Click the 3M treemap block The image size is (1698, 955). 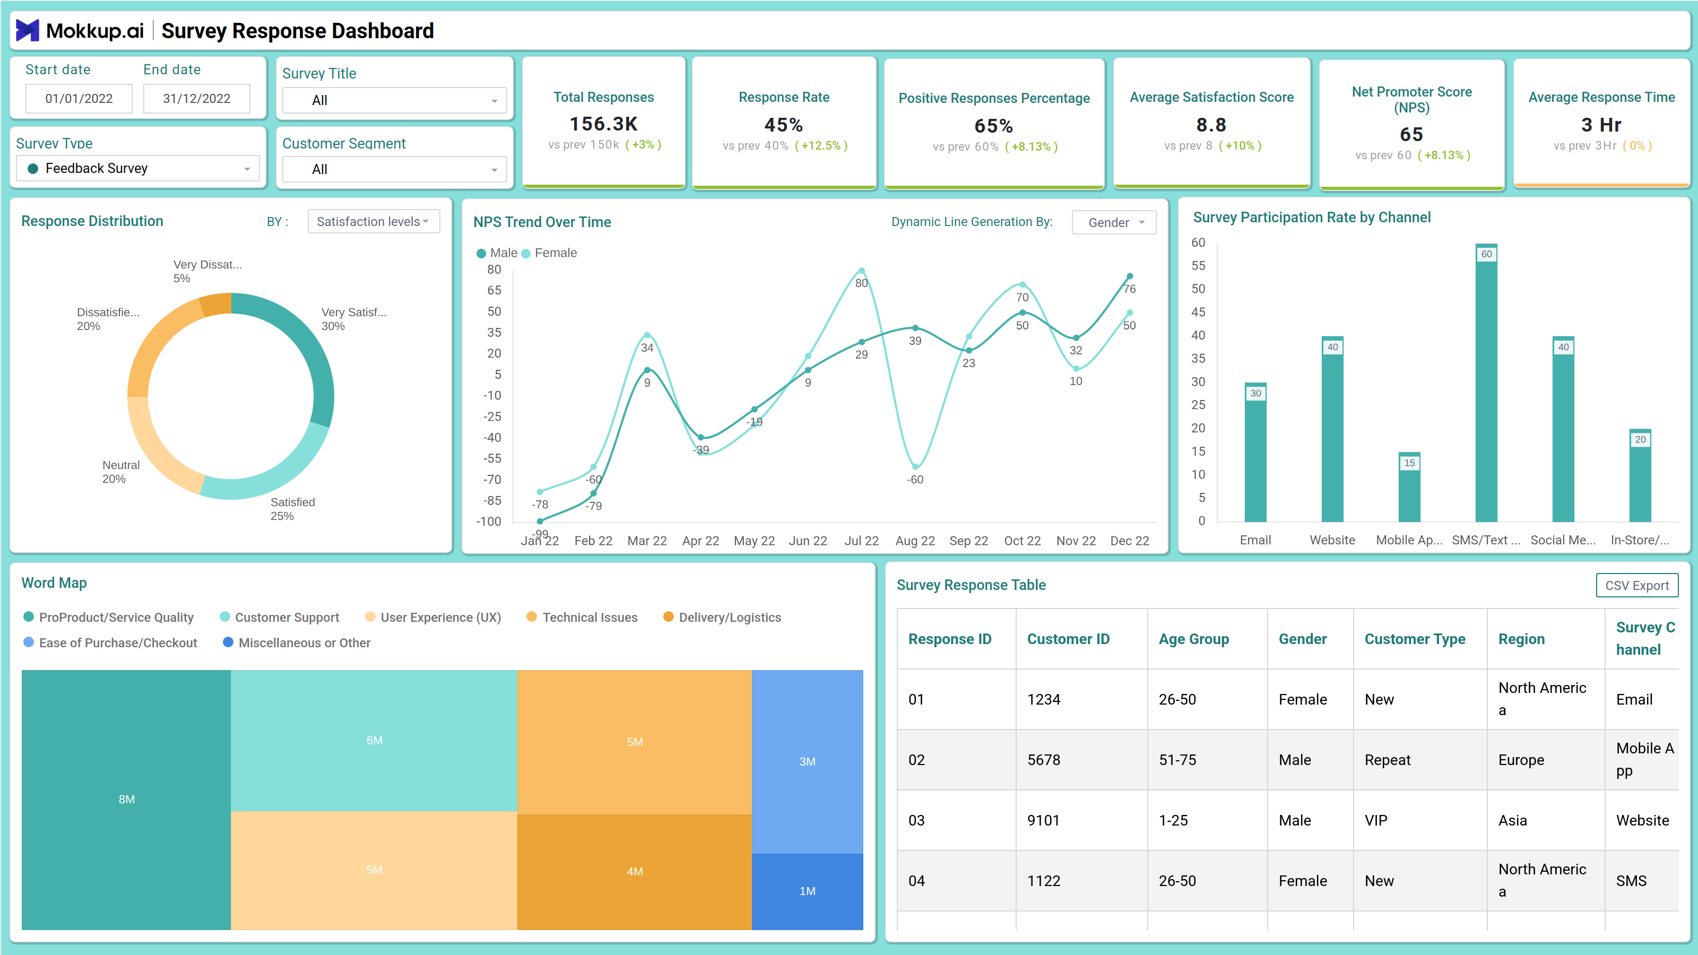(x=808, y=762)
